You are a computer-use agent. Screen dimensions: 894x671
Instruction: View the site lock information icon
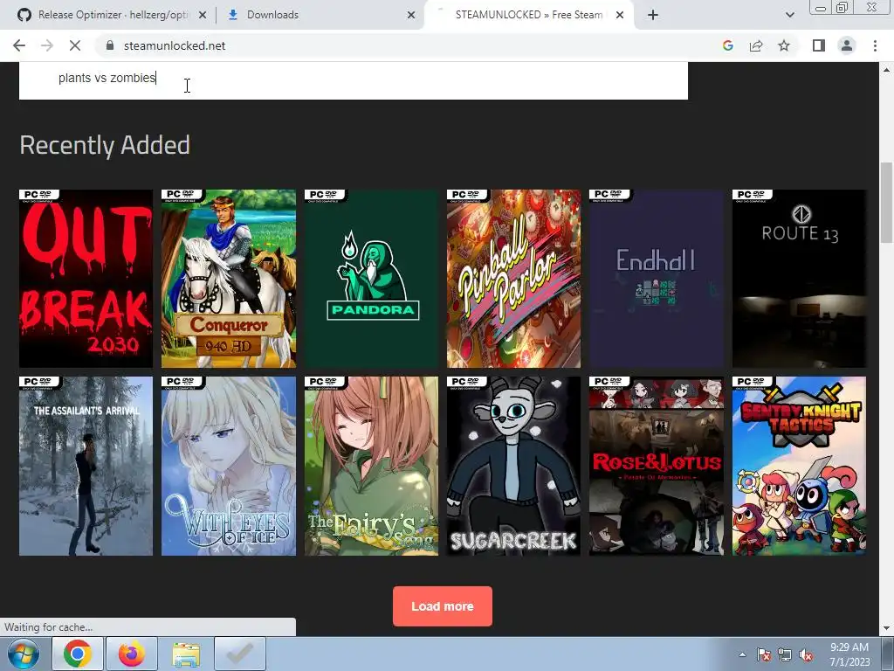109,45
